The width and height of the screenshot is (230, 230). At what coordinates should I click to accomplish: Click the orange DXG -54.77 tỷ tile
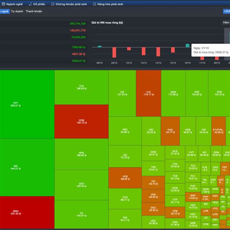[x=170, y=131]
